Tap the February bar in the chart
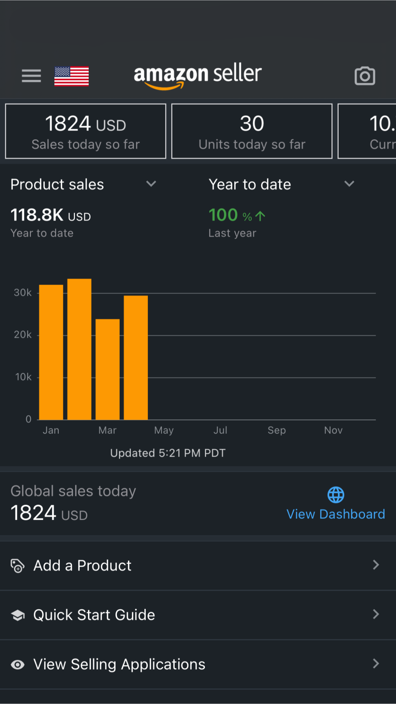This screenshot has height=704, width=396. (x=79, y=349)
